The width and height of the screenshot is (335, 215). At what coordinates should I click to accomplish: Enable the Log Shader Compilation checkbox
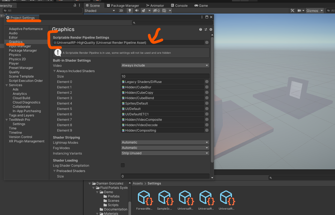[x=123, y=166]
